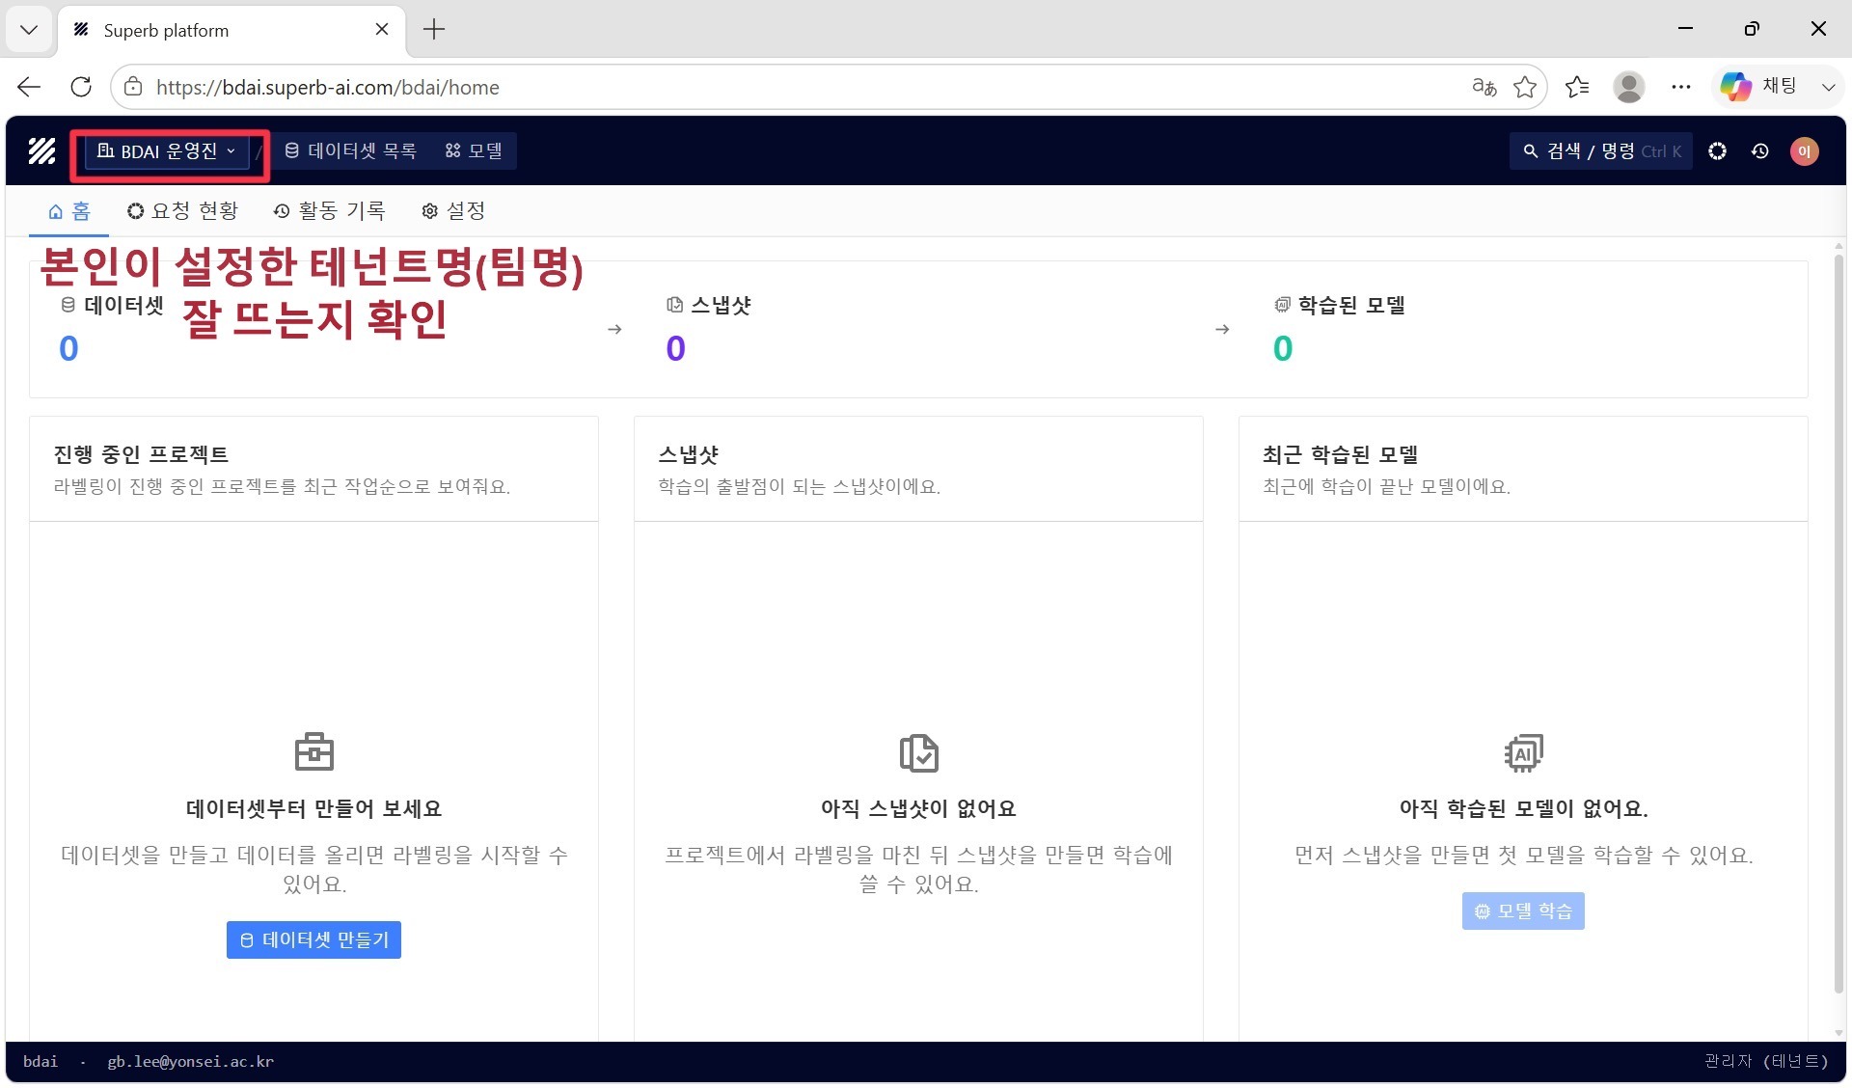This screenshot has height=1088, width=1852.
Task: Open the BDAI 운영진 tenant dropdown
Action: coord(167,151)
